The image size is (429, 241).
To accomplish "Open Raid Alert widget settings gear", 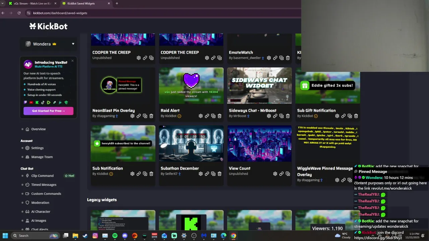I will [x=200, y=116].
